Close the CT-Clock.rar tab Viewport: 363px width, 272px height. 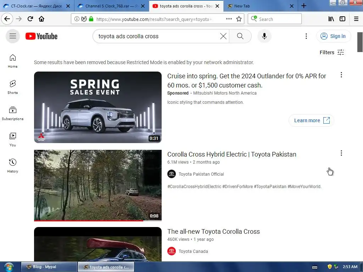coord(68,6)
